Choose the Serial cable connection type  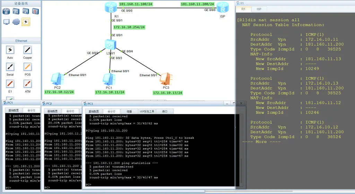pyautogui.click(x=10, y=67)
